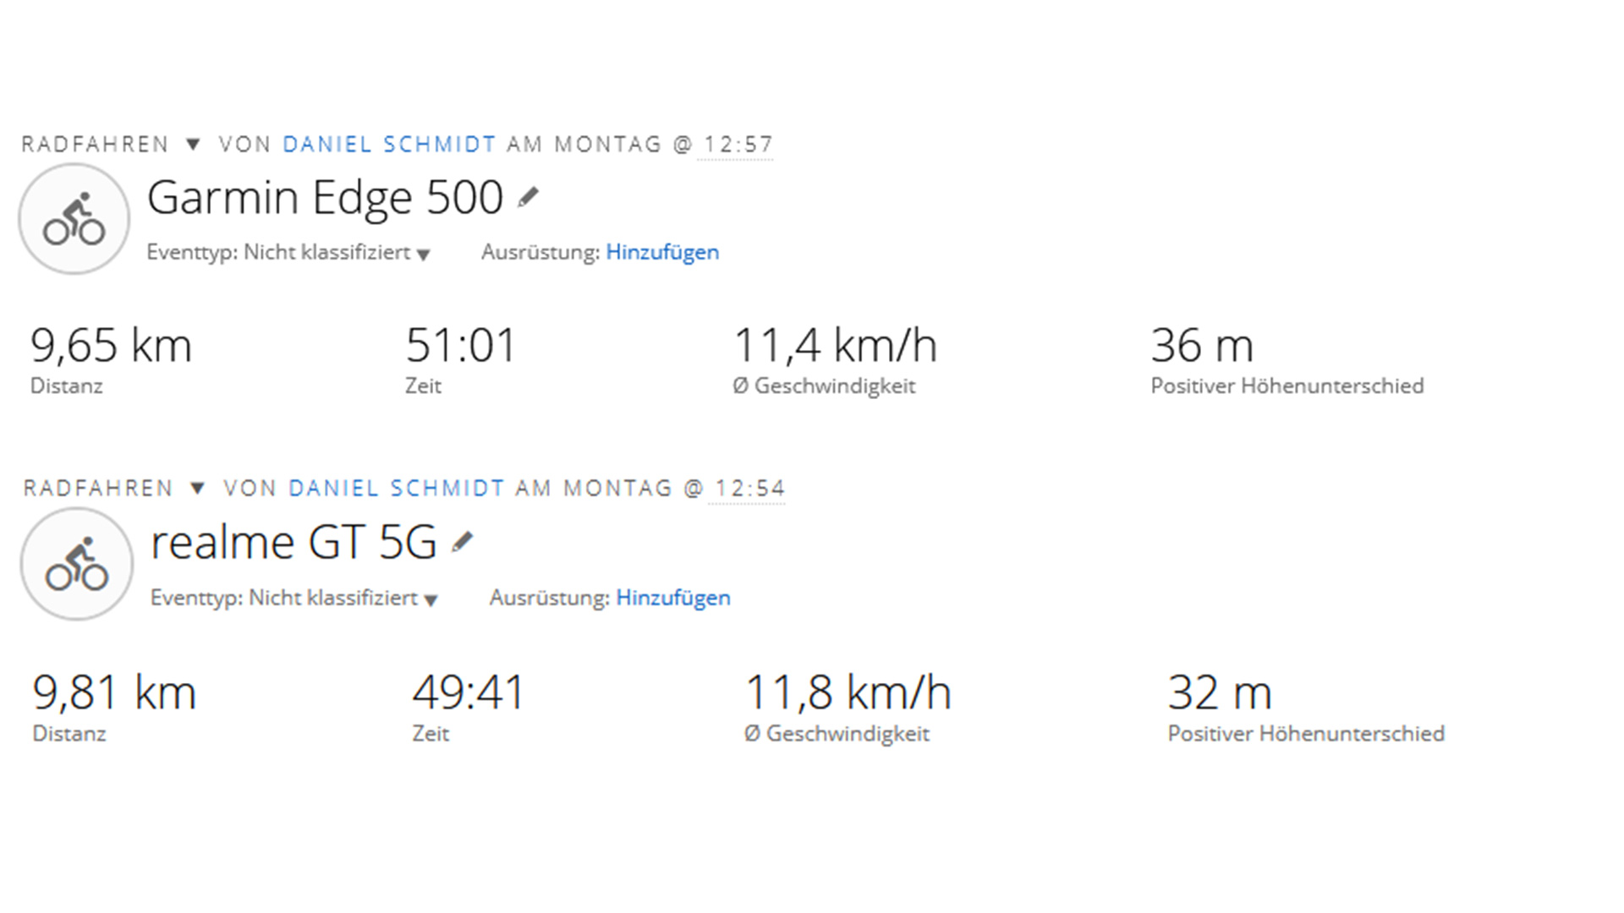
Task: Select the 11,4 km/h average speed value
Action: (x=835, y=346)
